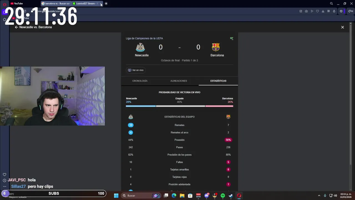Open tab search magnifier icon

pyautogui.click(x=331, y=4)
